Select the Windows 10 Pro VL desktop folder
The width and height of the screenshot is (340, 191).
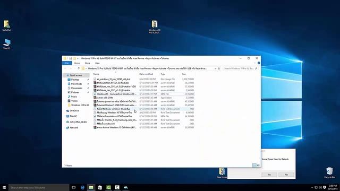(x=155, y=27)
